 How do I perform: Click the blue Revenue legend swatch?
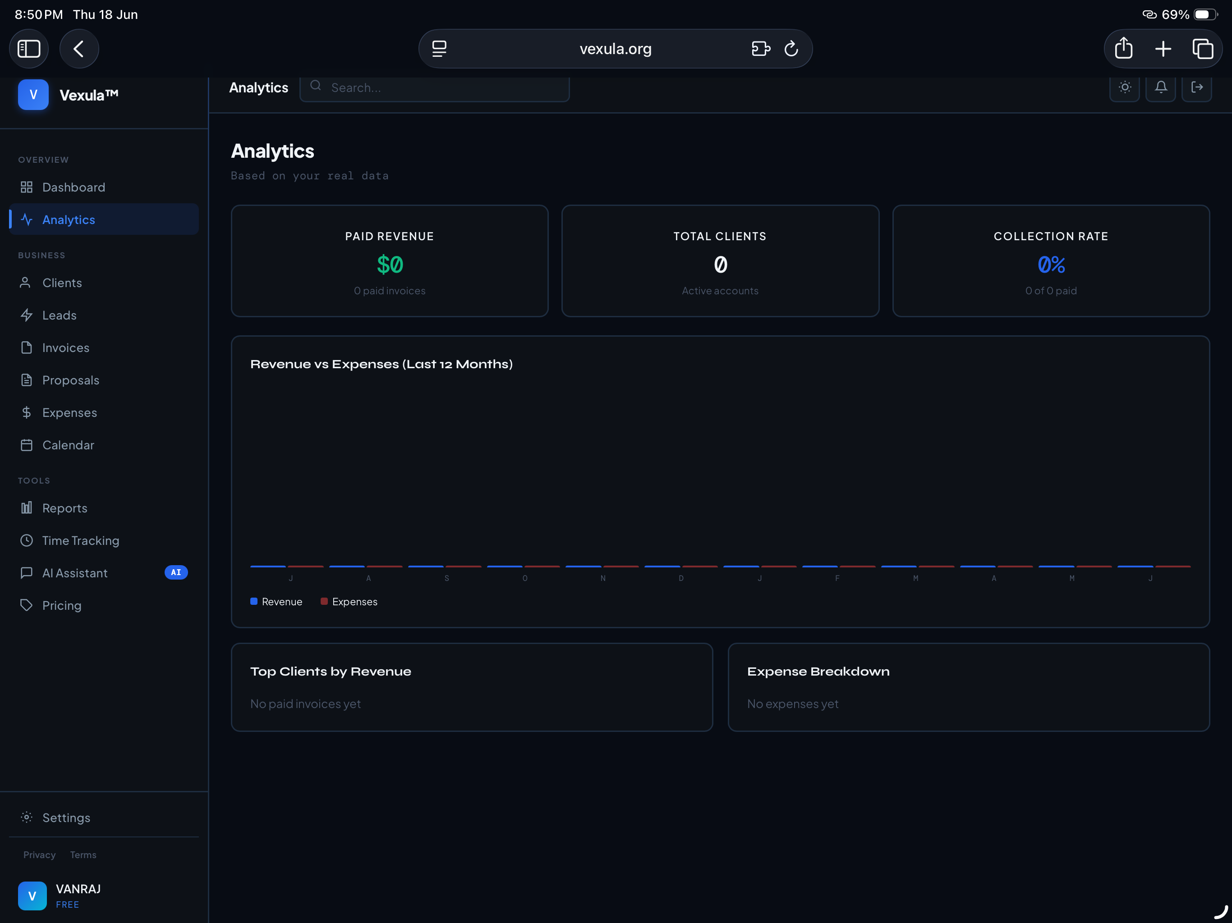[254, 601]
